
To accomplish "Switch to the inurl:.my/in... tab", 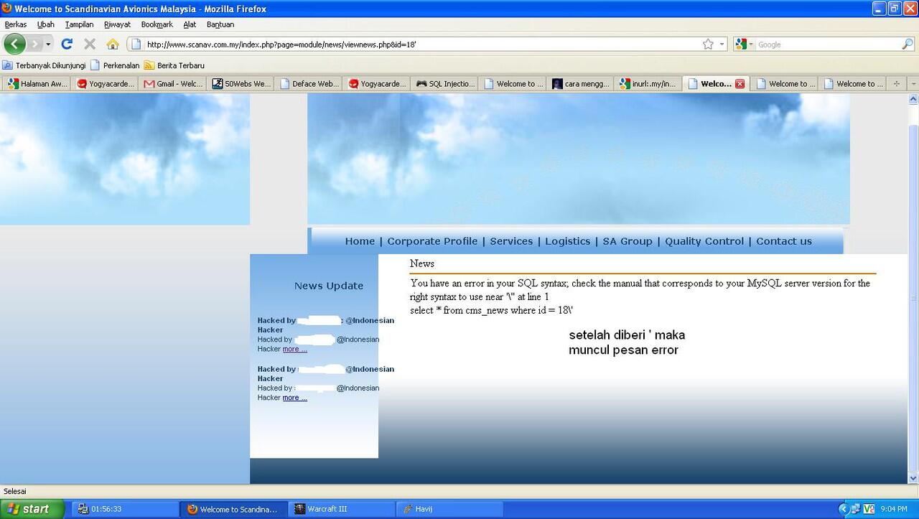I will coord(649,84).
